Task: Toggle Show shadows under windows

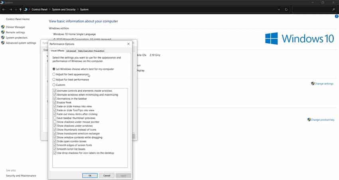Action: tap(55, 126)
